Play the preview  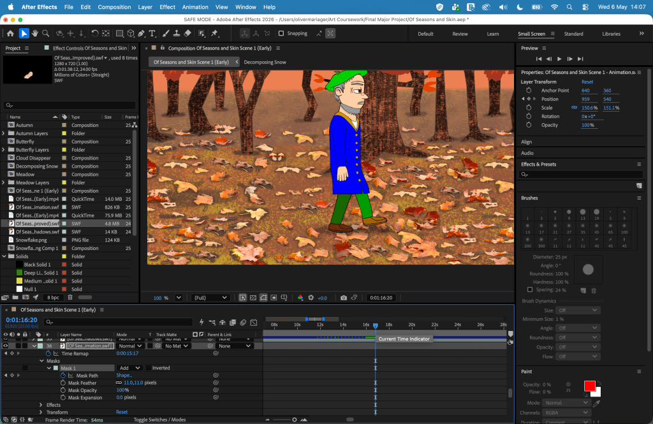[x=559, y=59]
